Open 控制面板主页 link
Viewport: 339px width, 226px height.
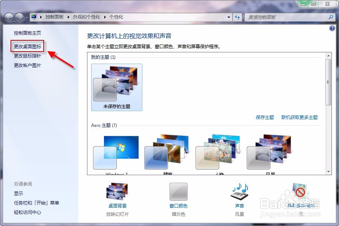[27, 33]
